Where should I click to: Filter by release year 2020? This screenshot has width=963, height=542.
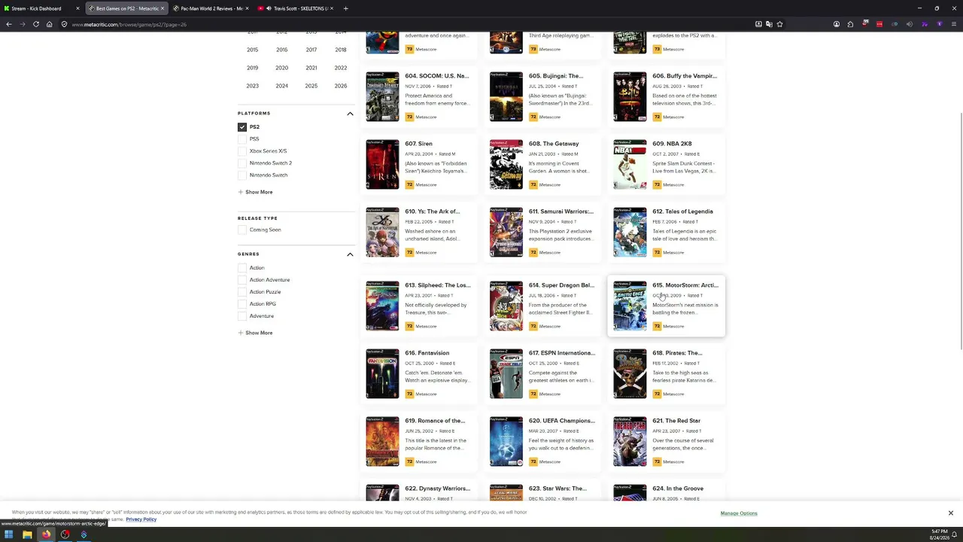[x=281, y=68]
